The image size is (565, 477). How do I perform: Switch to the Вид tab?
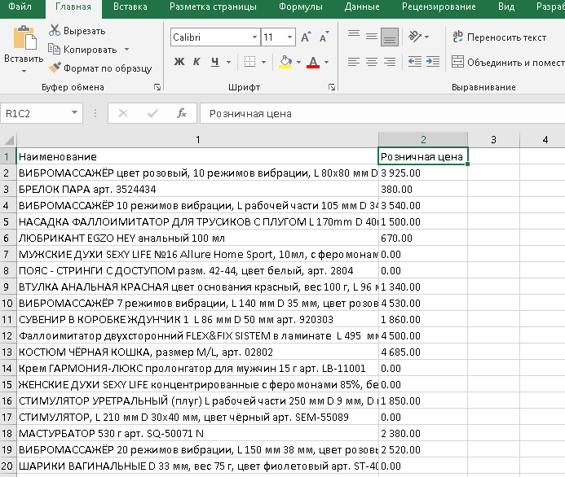click(506, 7)
